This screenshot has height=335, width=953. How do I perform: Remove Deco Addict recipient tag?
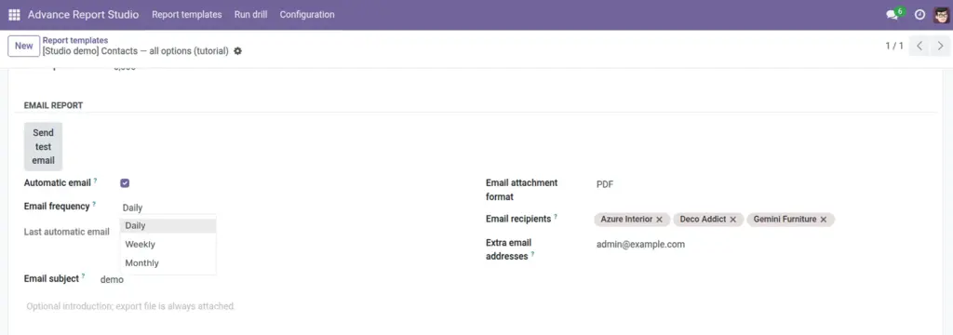(733, 220)
